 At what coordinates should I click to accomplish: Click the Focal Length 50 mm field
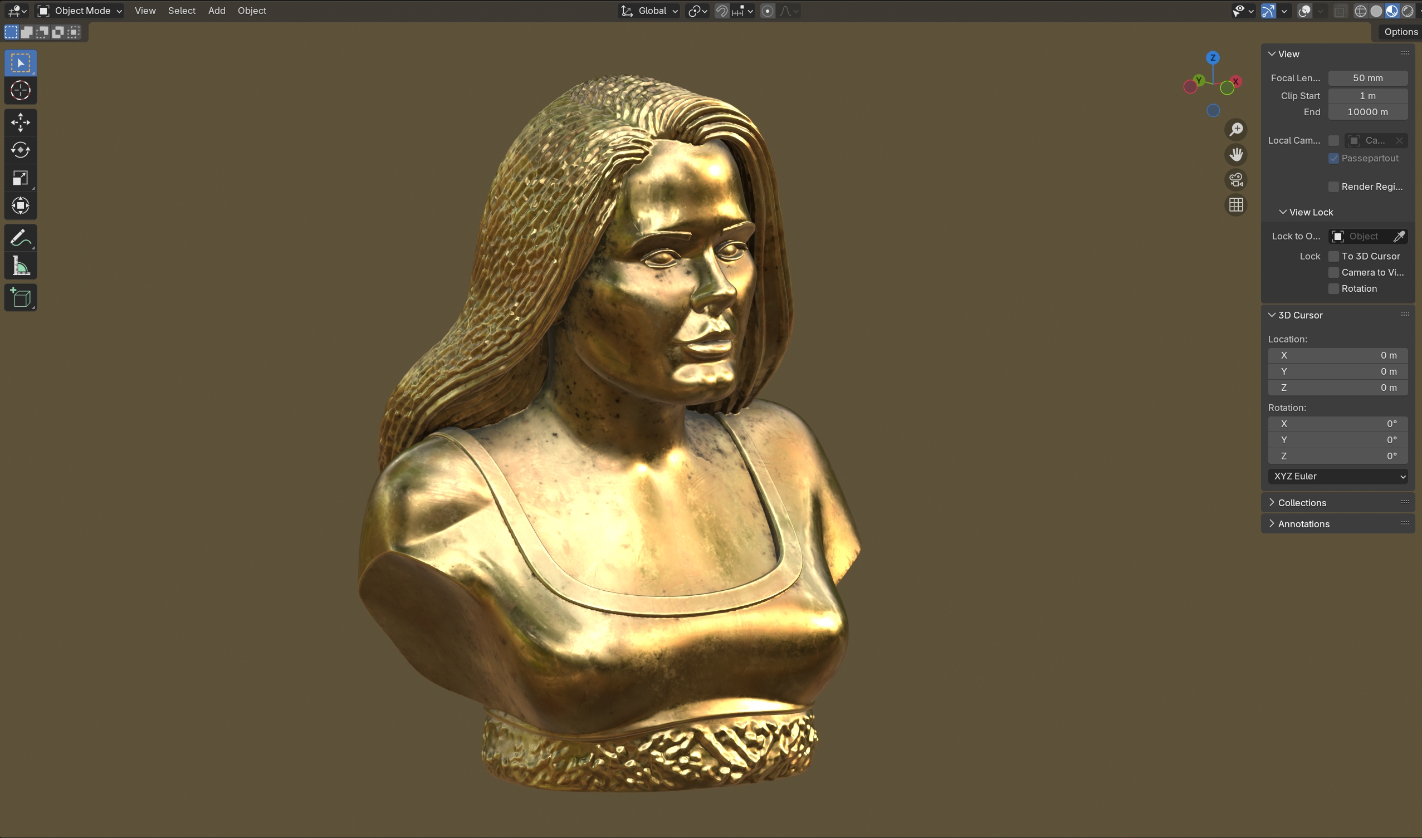pyautogui.click(x=1367, y=78)
